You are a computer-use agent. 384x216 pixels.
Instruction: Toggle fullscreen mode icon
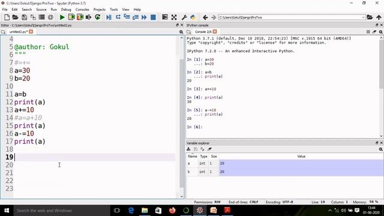coord(174,17)
